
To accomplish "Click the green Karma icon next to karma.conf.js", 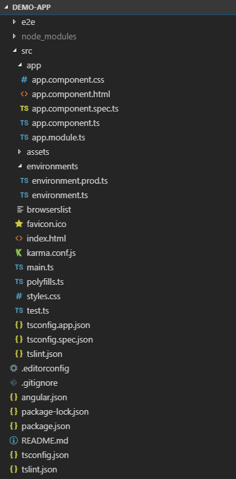I will pos(19,253).
